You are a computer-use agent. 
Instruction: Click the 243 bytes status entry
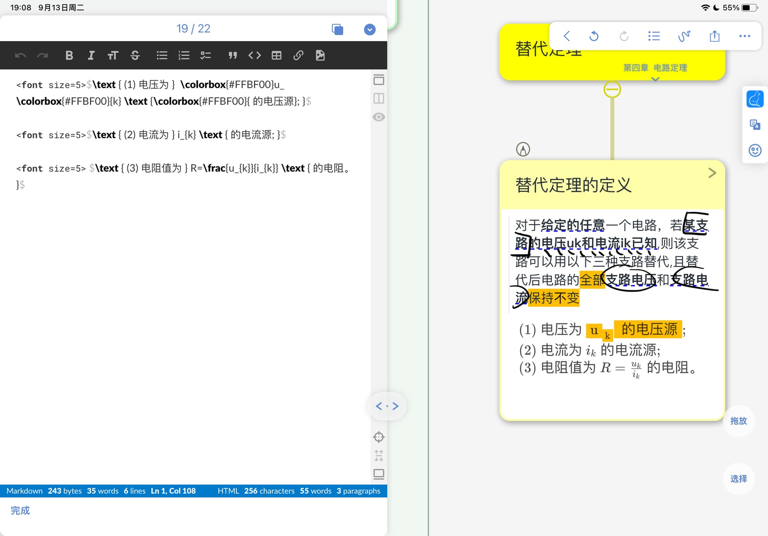coord(65,491)
